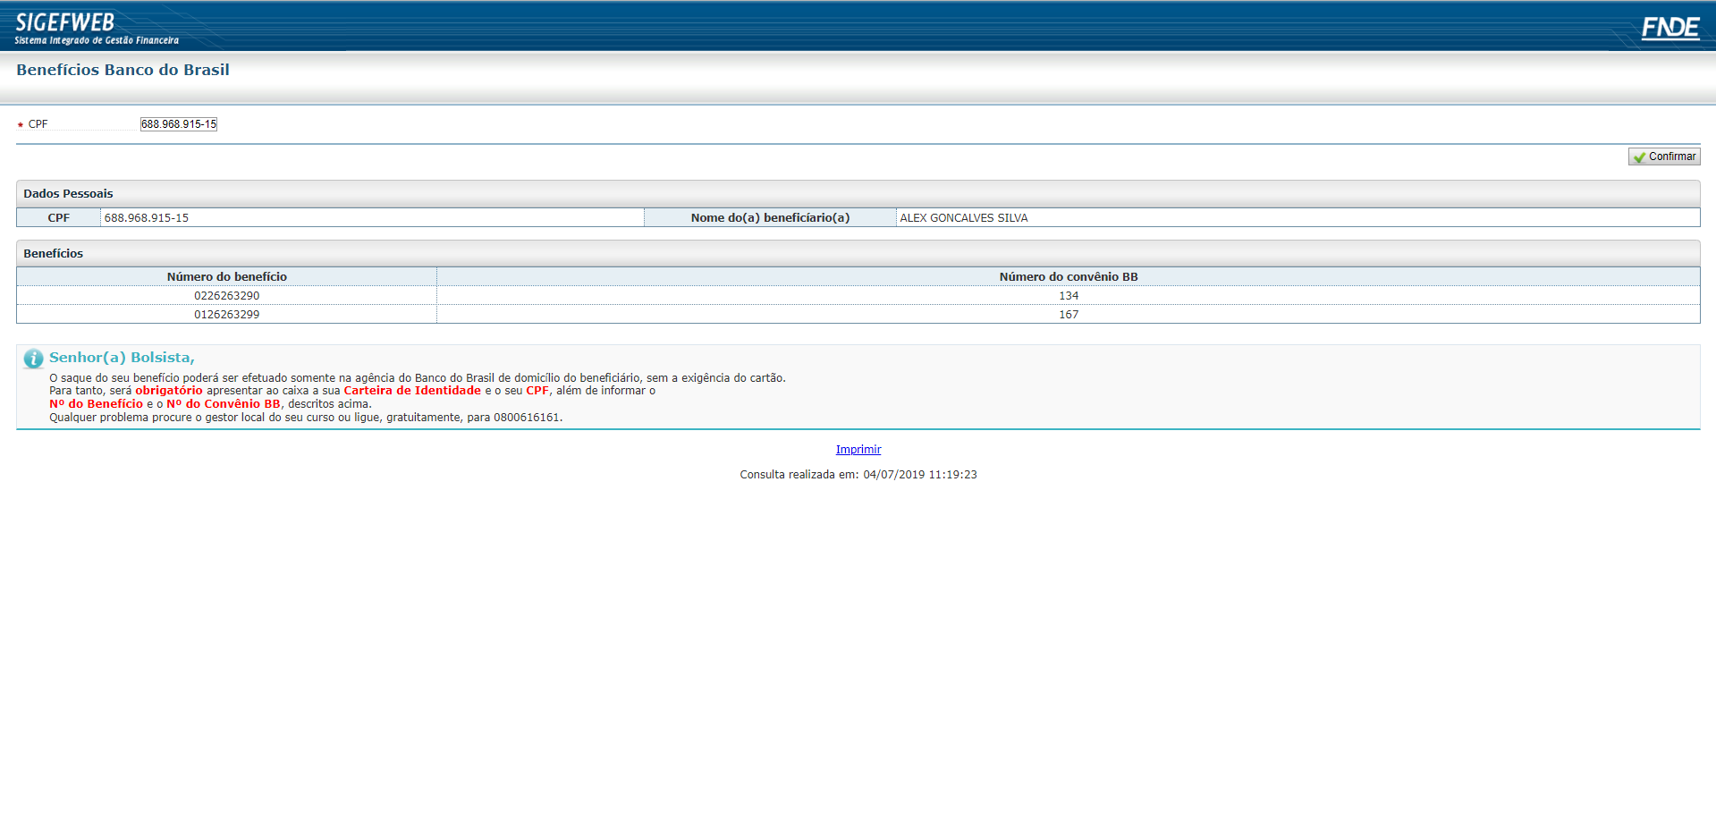Focus the CPF input field
The image size is (1716, 820).
[179, 124]
